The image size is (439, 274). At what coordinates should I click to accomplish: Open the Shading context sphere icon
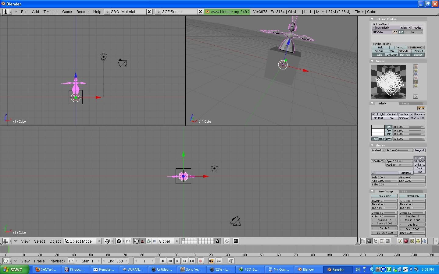[369, 241]
